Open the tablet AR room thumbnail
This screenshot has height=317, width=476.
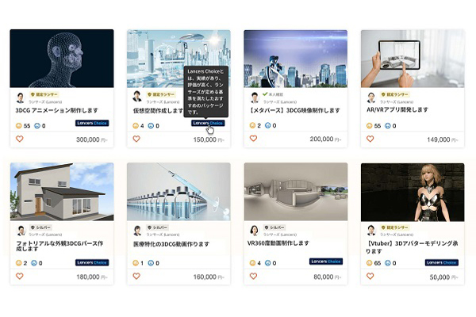(x=413, y=59)
